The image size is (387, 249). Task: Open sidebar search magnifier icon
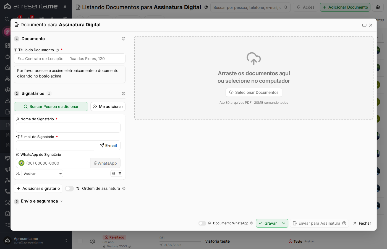click(7, 19)
